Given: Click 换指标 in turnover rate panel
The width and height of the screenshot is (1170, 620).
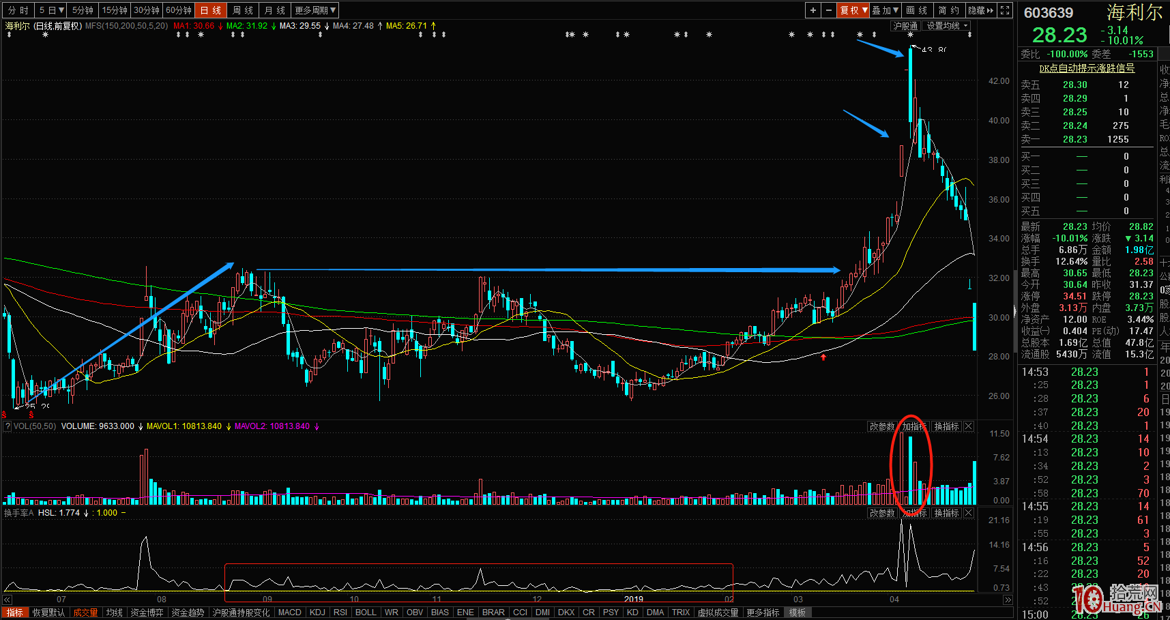Looking at the screenshot, I should coord(946,513).
